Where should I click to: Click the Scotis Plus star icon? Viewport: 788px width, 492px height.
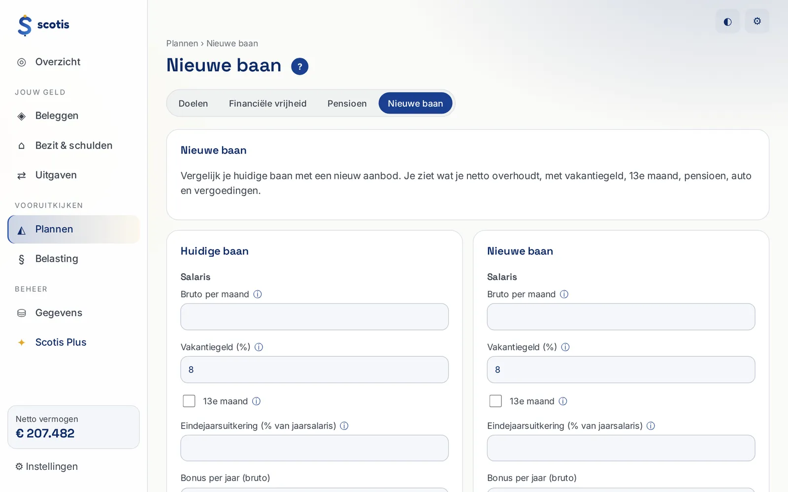coord(22,342)
